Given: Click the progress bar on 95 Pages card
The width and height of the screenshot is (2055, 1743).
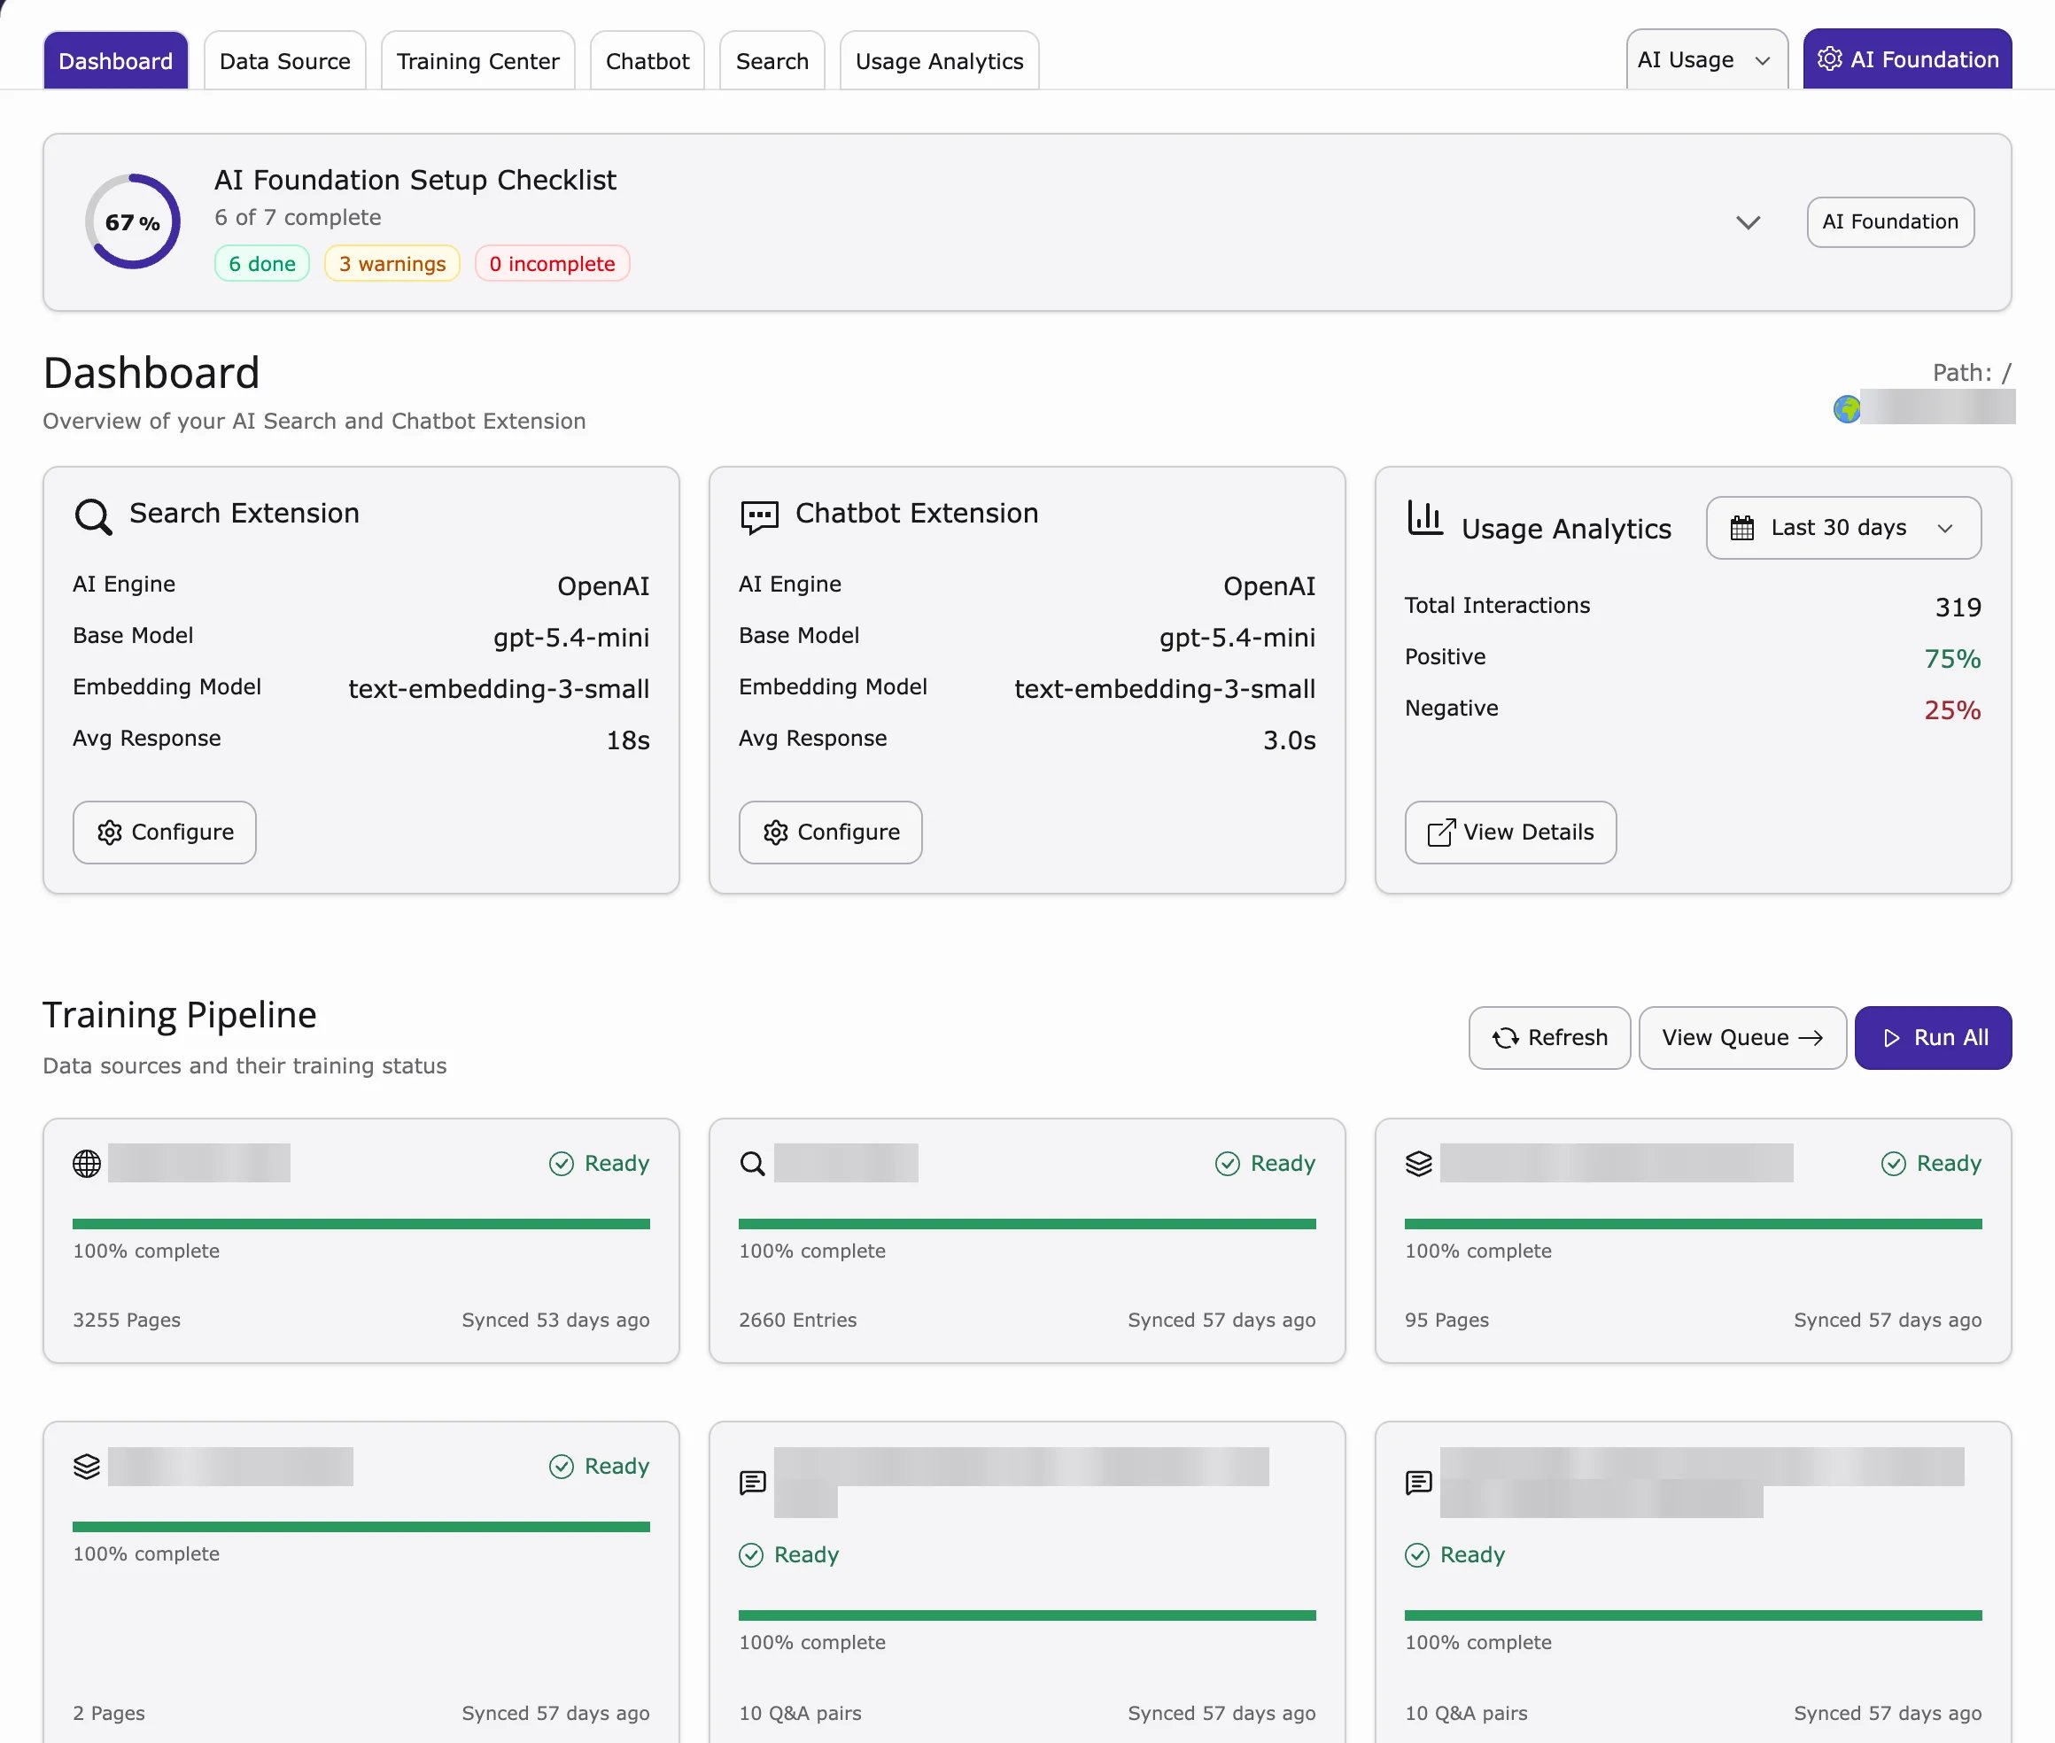Looking at the screenshot, I should pos(1694,1223).
